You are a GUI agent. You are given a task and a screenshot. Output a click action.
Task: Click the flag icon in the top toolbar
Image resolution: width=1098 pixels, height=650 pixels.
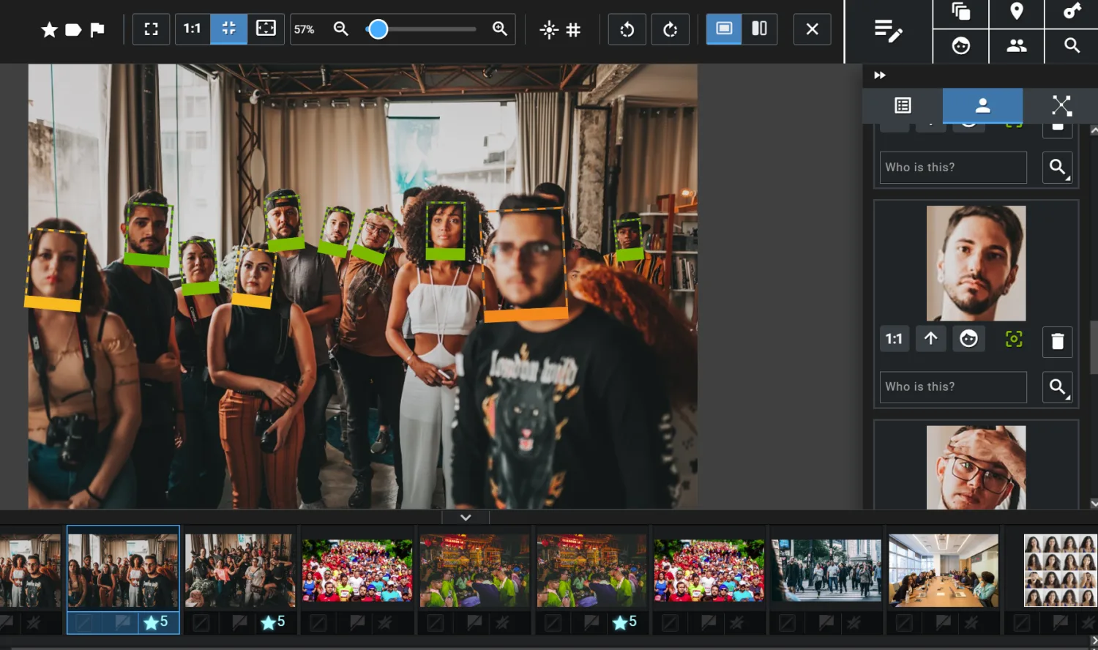click(x=97, y=29)
